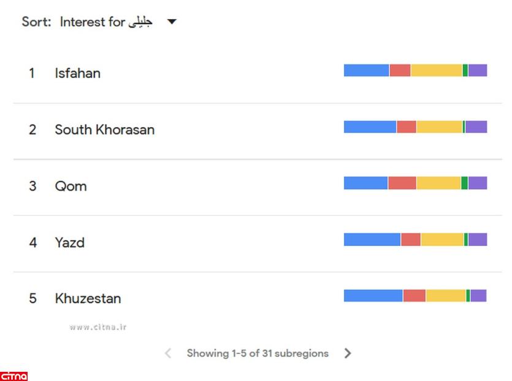Screen dimensions: 512x381
Task: Open the Sort by interest dropdown
Action: [x=172, y=23]
